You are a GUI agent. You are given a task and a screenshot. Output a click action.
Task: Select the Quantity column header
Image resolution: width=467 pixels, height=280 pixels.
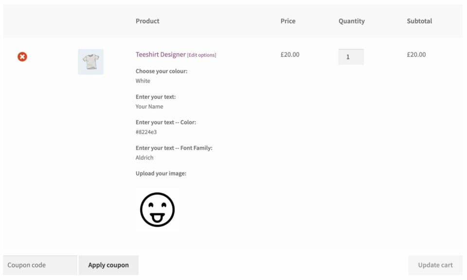pos(352,21)
